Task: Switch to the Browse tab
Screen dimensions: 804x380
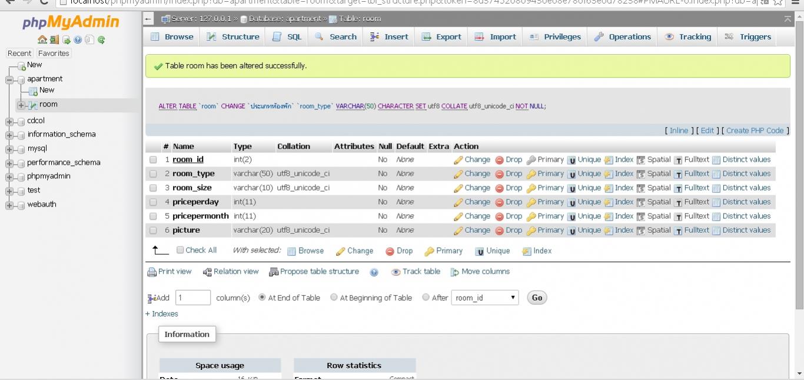Action: (172, 36)
